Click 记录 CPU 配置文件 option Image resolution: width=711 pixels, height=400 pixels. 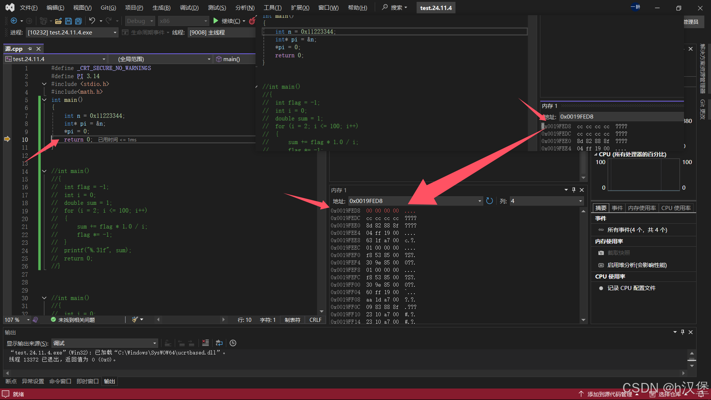point(631,288)
